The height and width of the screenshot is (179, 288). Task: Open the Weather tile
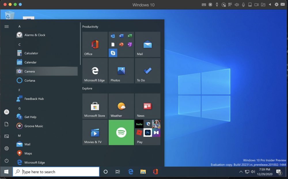(121, 106)
